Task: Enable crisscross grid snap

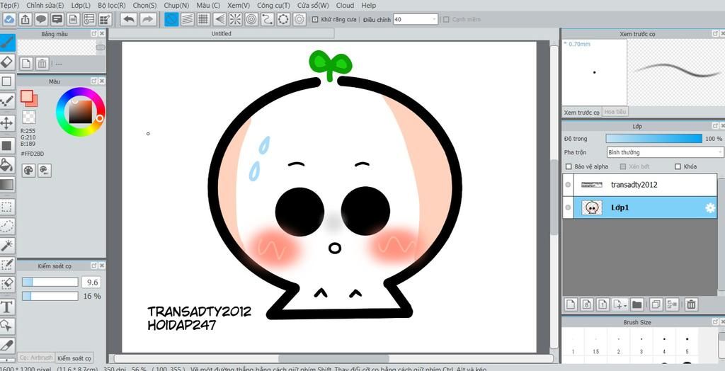Action: 203,19
